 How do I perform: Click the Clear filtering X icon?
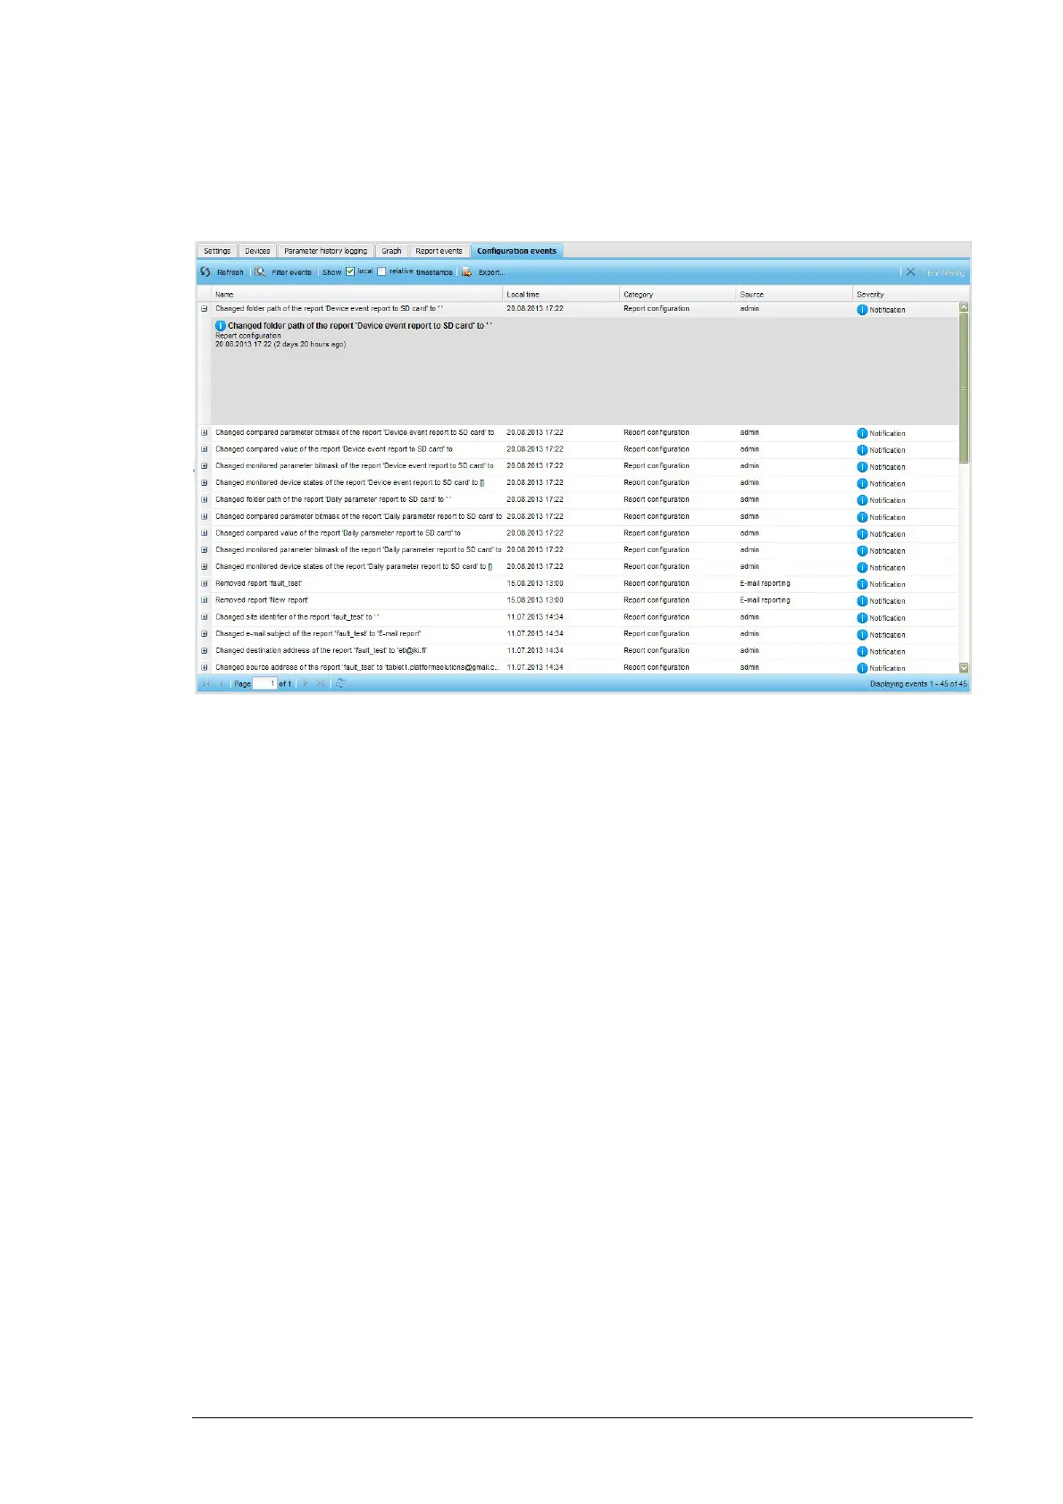pyautogui.click(x=910, y=272)
